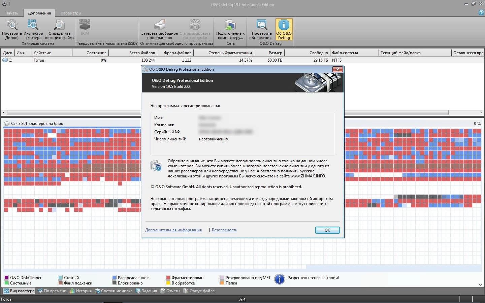Switch to Дополнения ribbon tab

click(x=39, y=13)
